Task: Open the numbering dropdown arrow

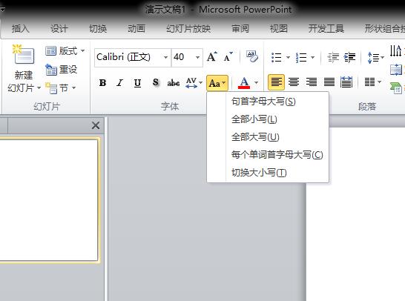Action: [312, 57]
